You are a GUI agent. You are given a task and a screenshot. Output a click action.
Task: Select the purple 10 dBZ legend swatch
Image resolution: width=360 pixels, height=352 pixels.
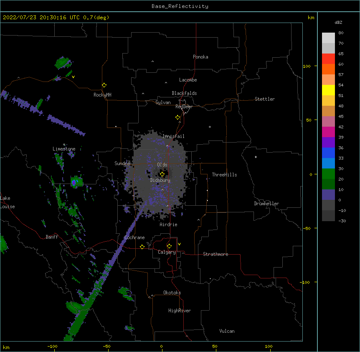[x=328, y=195]
